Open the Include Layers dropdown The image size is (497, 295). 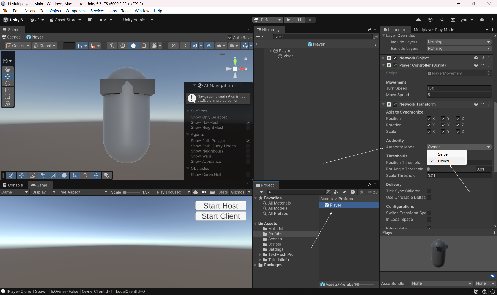click(x=459, y=42)
